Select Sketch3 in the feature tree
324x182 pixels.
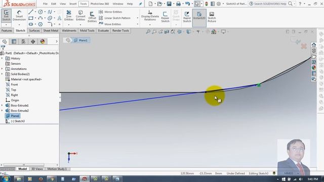click(x=15, y=121)
